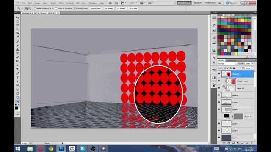Hide the Shape 2 layer
Image resolution: width=271 pixels, height=152 pixels.
point(219,74)
